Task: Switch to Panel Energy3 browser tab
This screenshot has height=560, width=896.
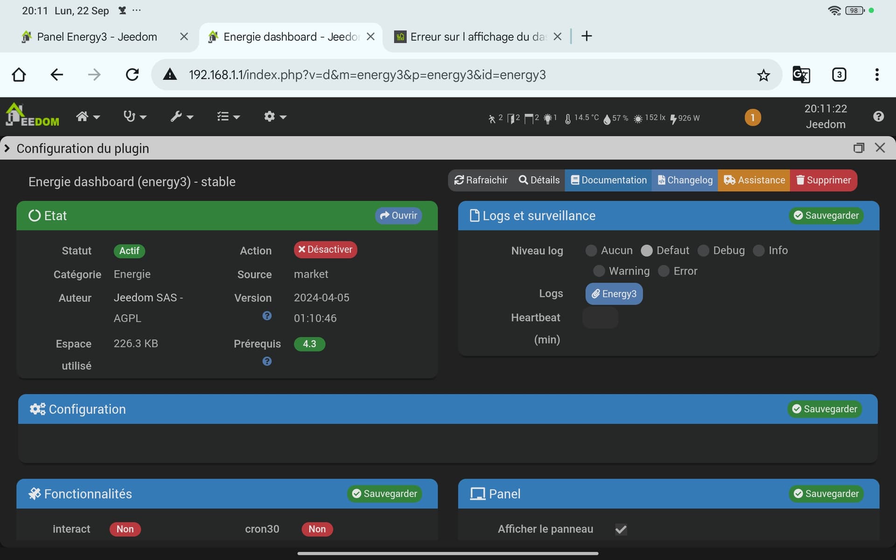Action: pyautogui.click(x=97, y=37)
